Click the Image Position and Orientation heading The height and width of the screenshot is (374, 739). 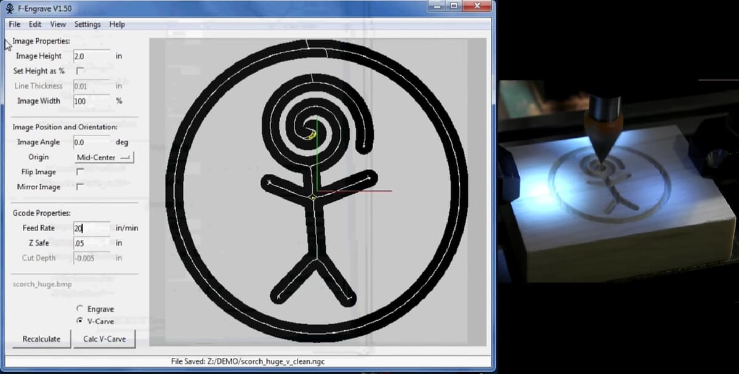coord(65,127)
